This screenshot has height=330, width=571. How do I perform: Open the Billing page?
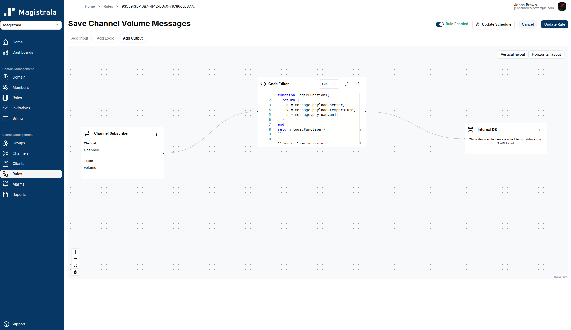pos(17,118)
